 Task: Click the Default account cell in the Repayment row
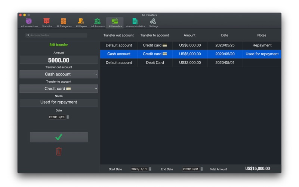coord(119,45)
